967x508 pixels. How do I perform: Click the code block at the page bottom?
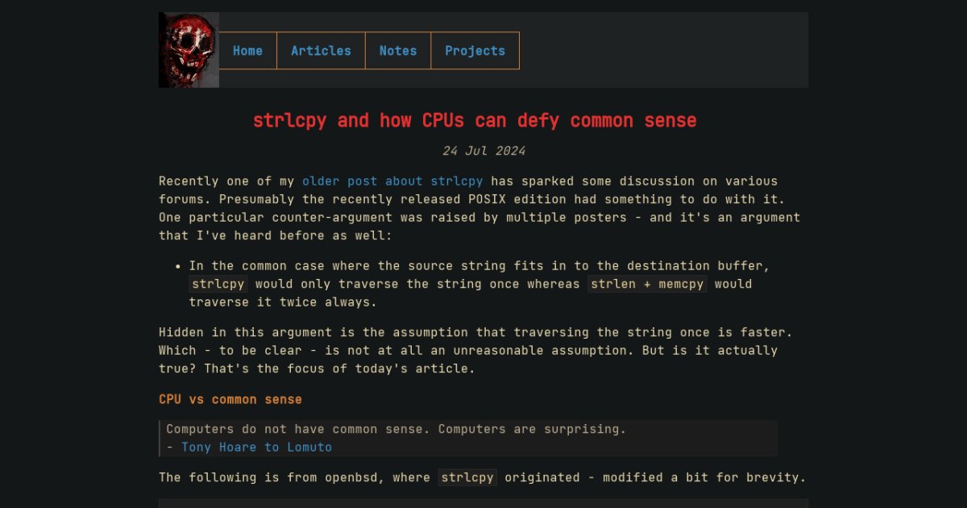[483, 503]
